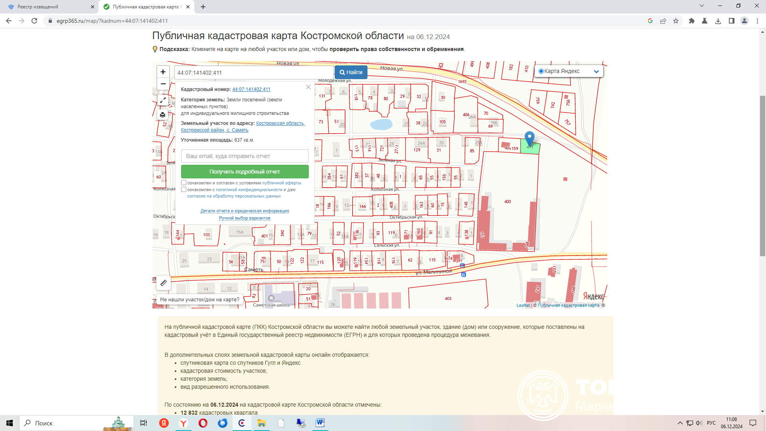The height and width of the screenshot is (431, 766).
Task: Click the print map icon
Action: click(163, 115)
